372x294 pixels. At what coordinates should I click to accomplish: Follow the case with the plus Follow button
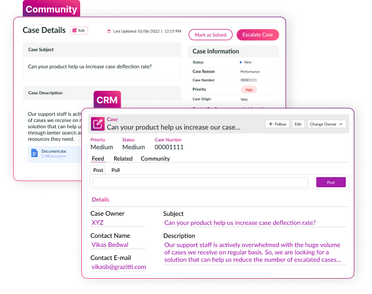pos(278,124)
